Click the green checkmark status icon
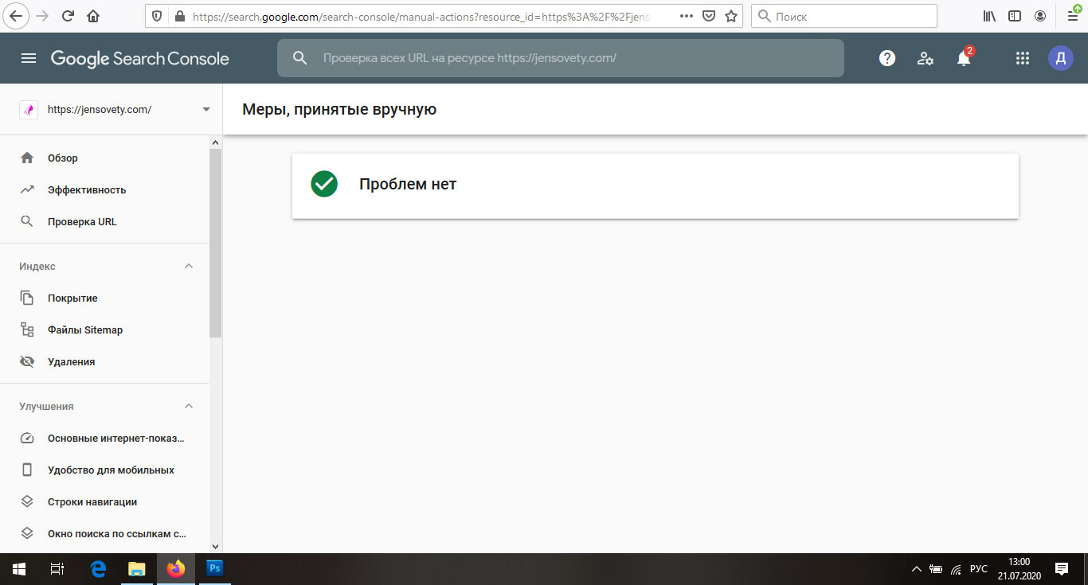This screenshot has width=1088, height=585. coord(324,184)
